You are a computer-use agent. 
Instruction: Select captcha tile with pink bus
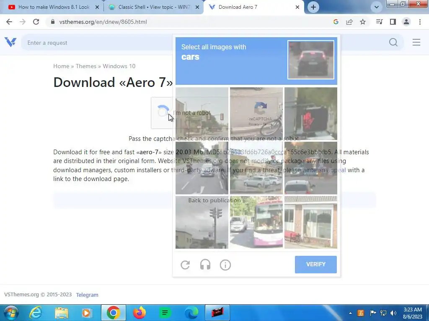[x=256, y=222]
